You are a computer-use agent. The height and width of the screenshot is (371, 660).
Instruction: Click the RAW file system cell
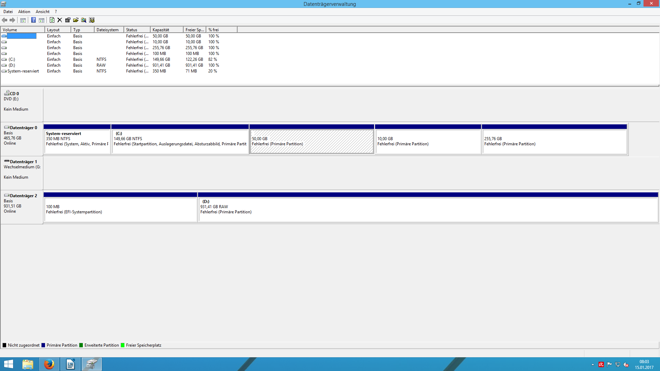[x=101, y=65]
